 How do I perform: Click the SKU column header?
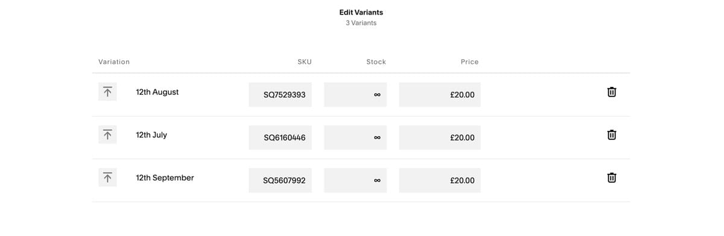pos(305,62)
